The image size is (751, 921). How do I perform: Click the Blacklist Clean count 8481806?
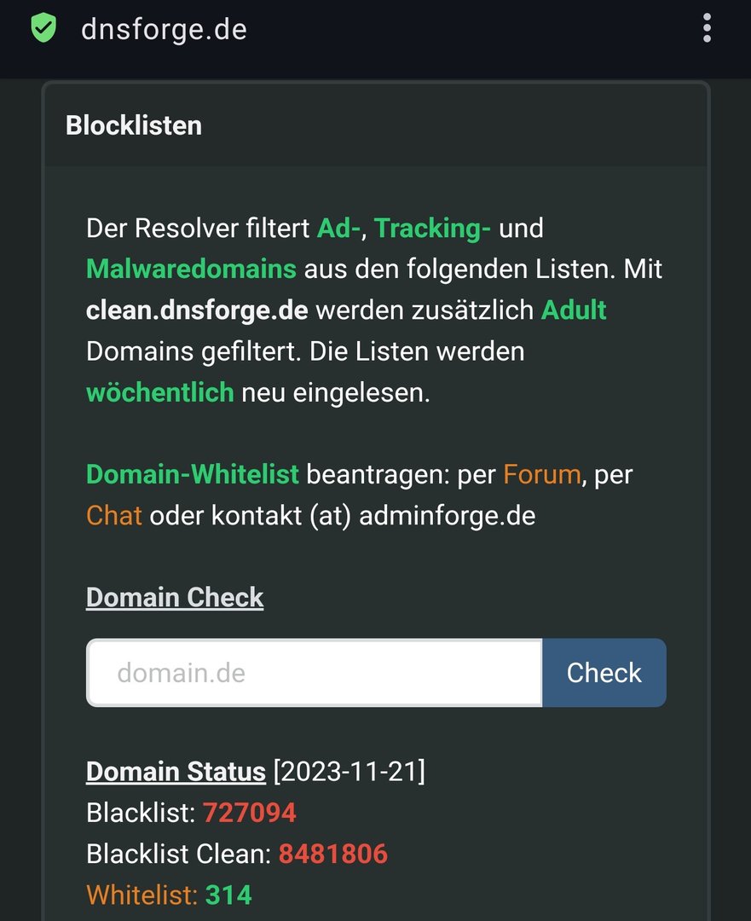(332, 854)
